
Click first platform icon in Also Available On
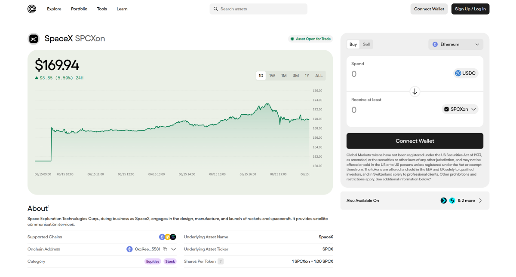[444, 201]
